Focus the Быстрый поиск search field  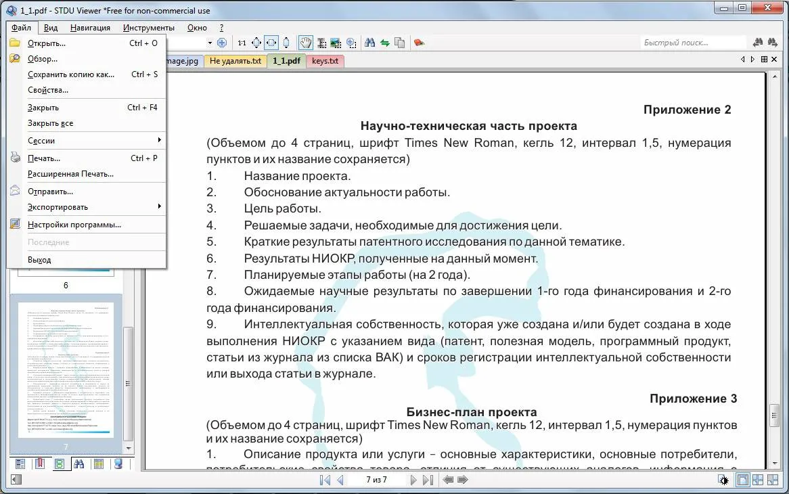(693, 43)
